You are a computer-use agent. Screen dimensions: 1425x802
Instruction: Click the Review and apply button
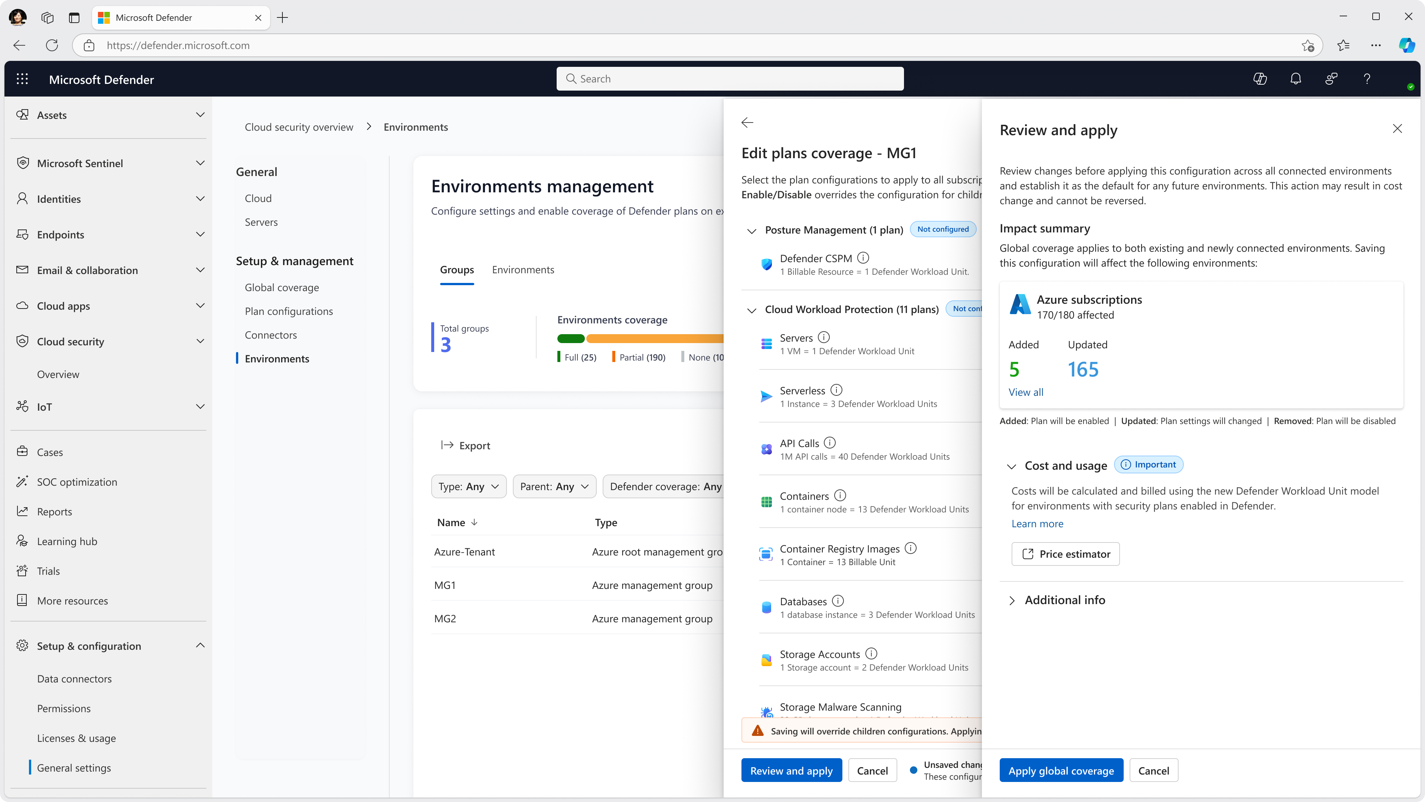tap(791, 770)
